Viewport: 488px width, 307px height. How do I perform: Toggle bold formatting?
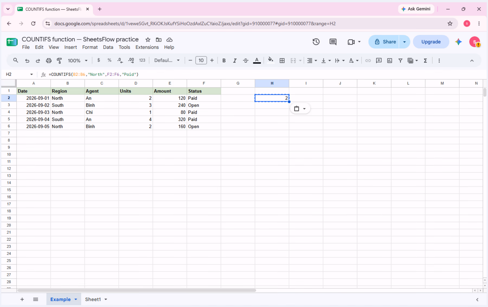tap(224, 61)
